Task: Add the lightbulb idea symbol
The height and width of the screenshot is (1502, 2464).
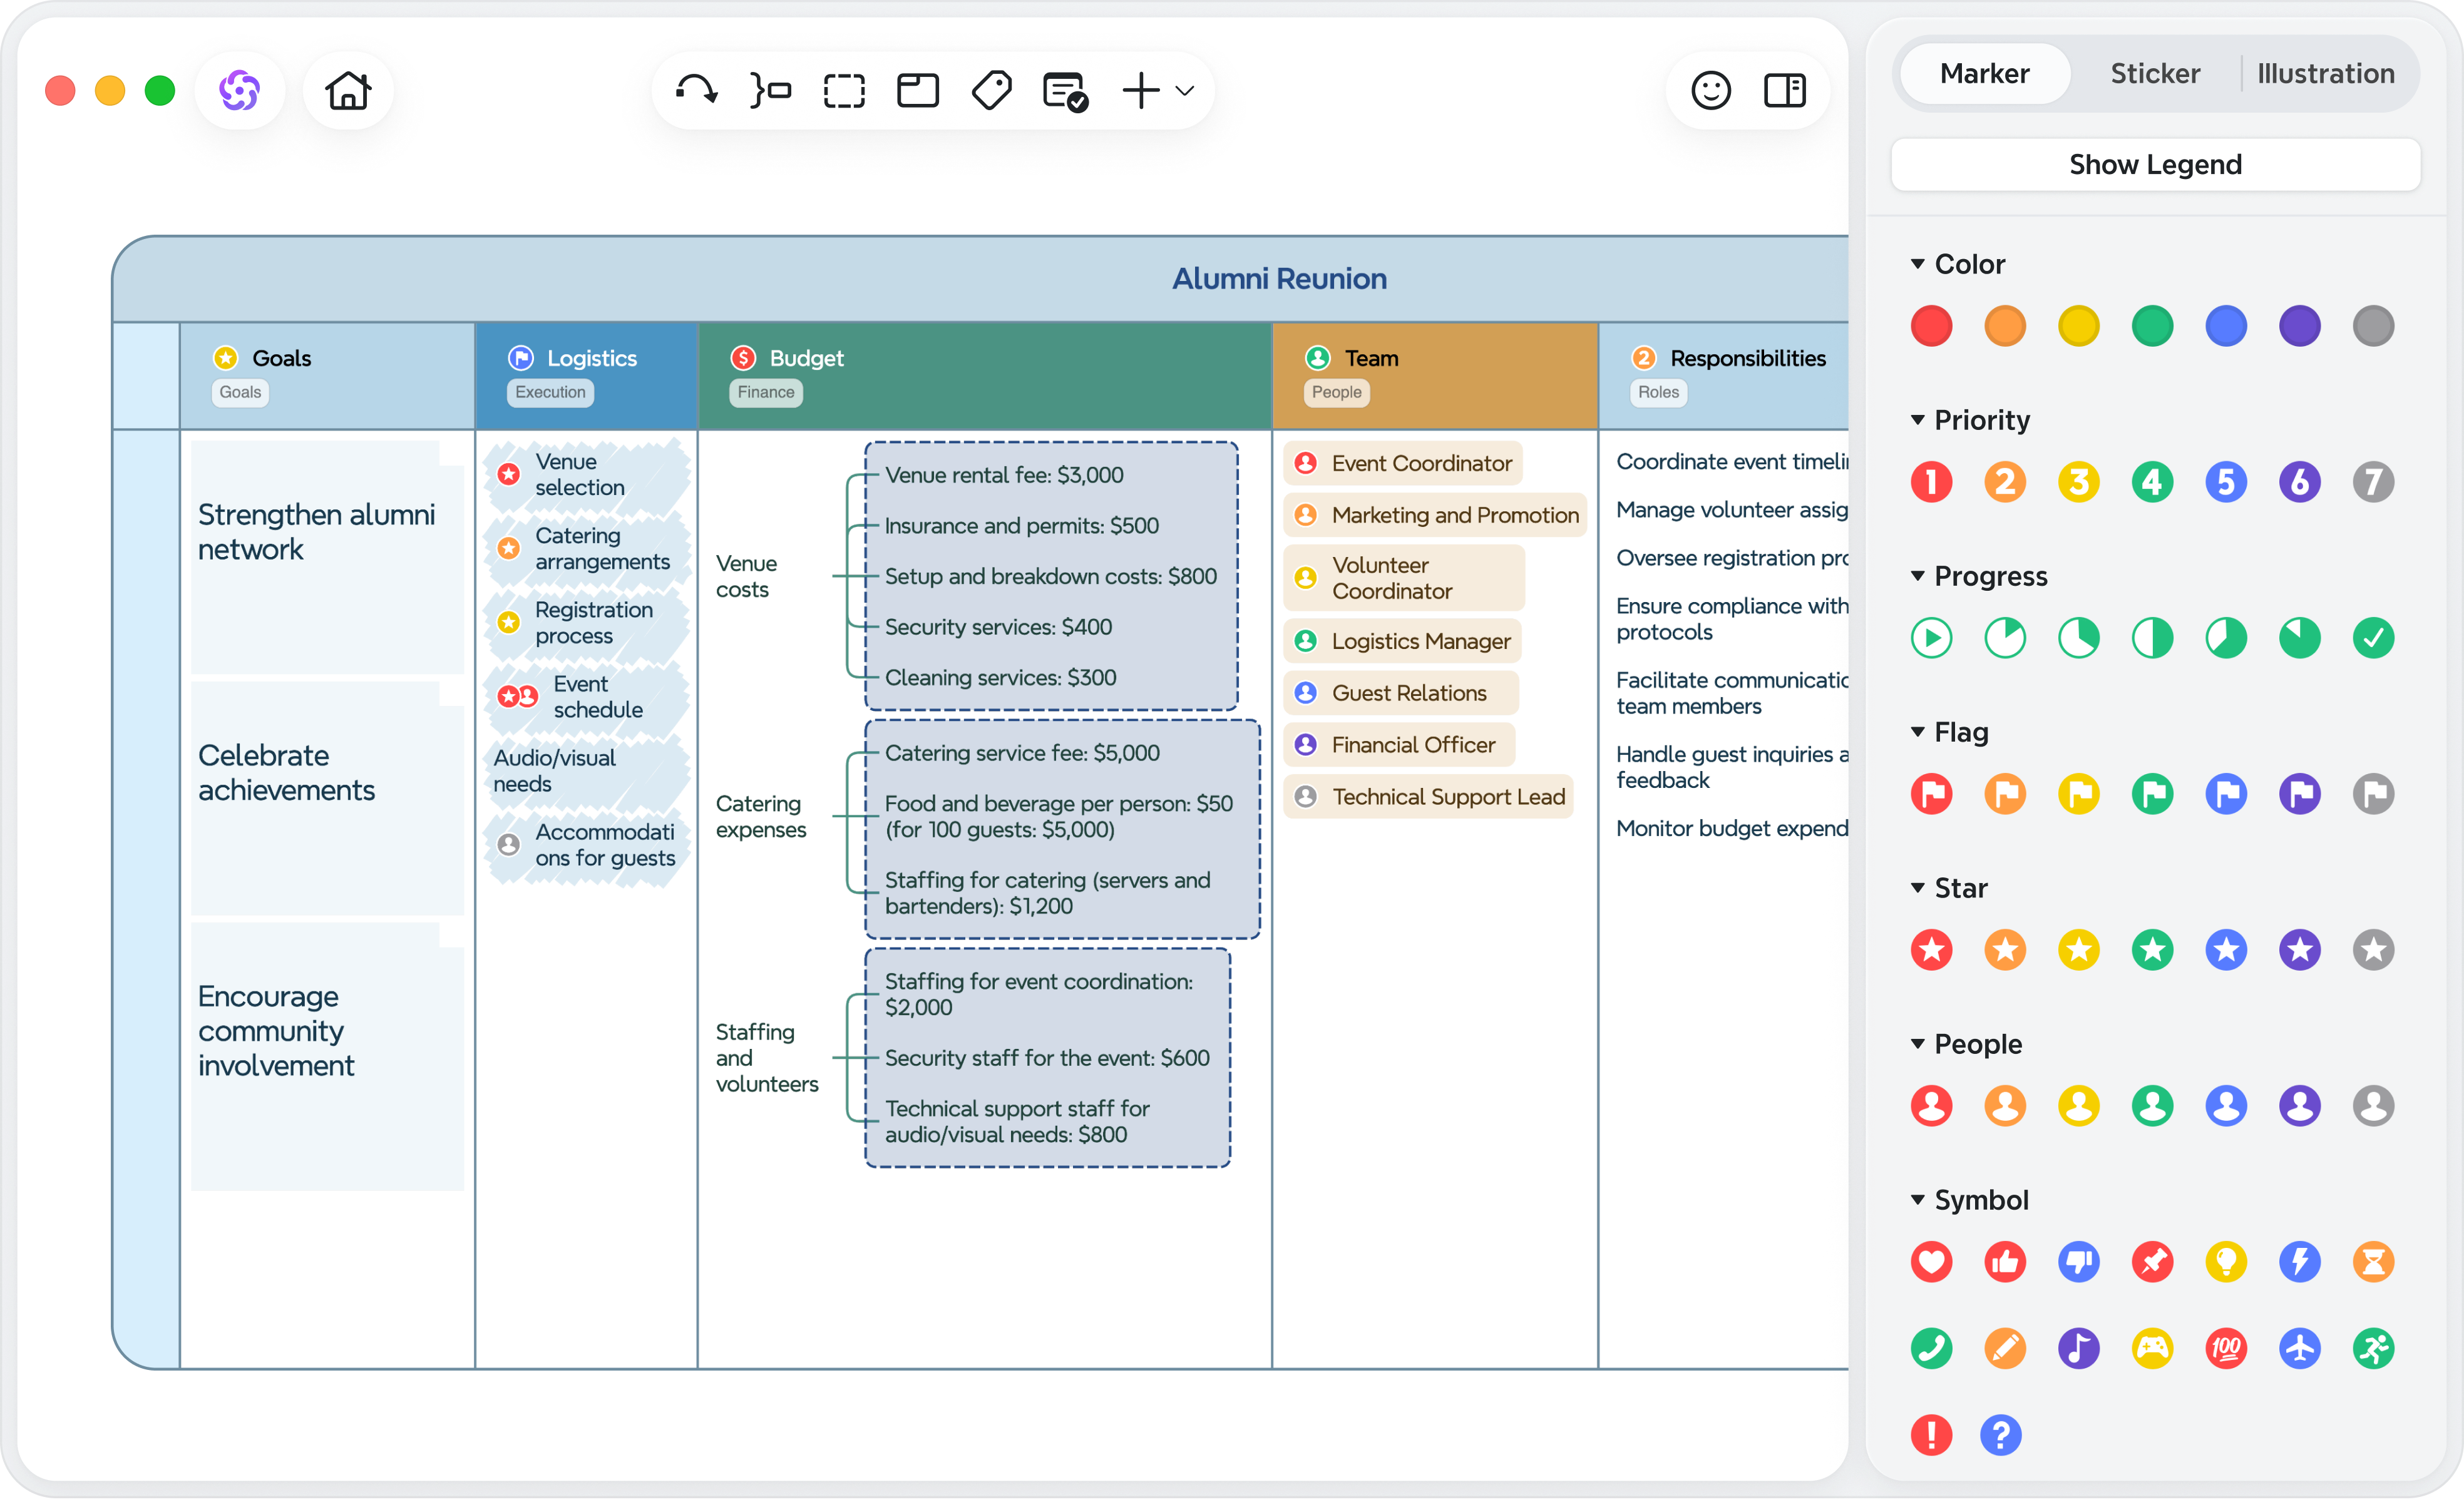Action: point(2226,1262)
